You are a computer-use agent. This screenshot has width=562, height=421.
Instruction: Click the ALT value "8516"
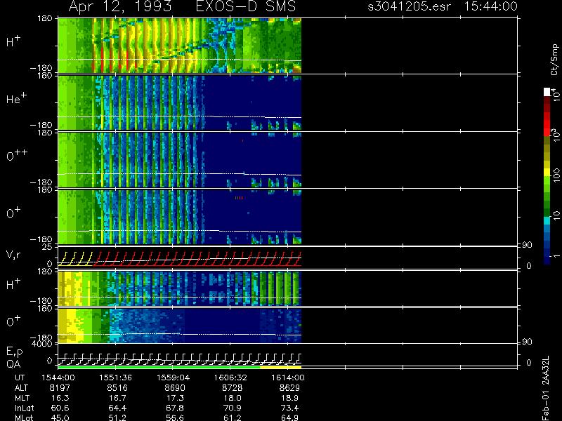(x=117, y=388)
